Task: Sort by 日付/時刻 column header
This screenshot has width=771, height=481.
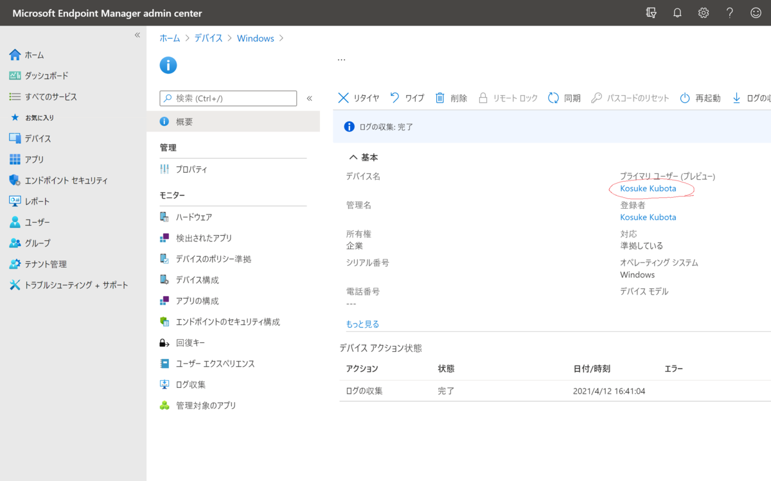Action: [592, 369]
